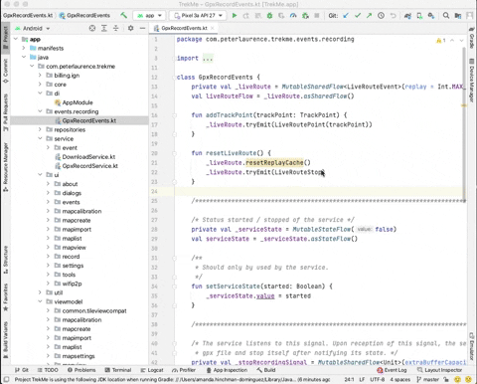Open Resource Manager side panel
Screen dimensions: 477x384
[x=5, y=167]
